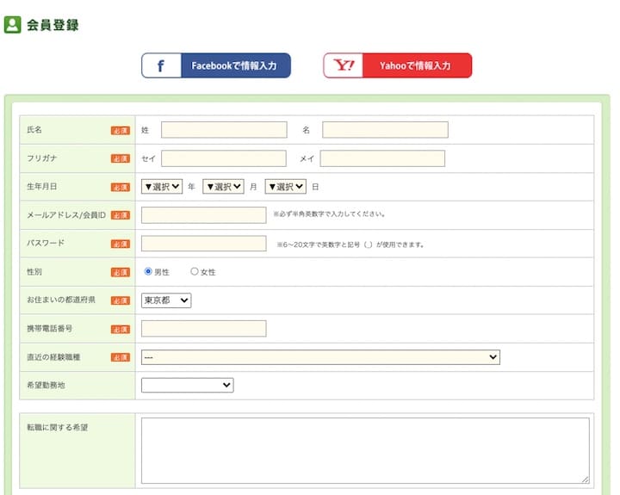The image size is (620, 495).
Task: Click the メールアドレス/会員ID input field
Action: [x=203, y=215]
